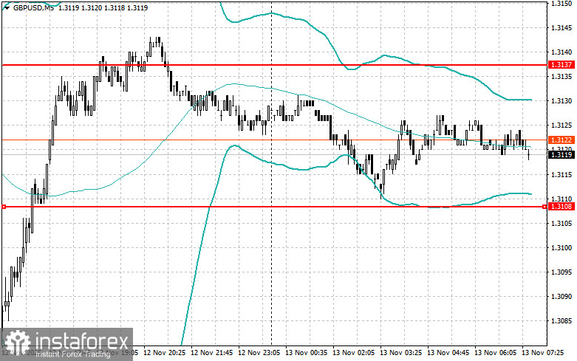Viewport: 577px width, 361px height.
Task: Click the 1.3095 price axis label
Action: click(561, 272)
